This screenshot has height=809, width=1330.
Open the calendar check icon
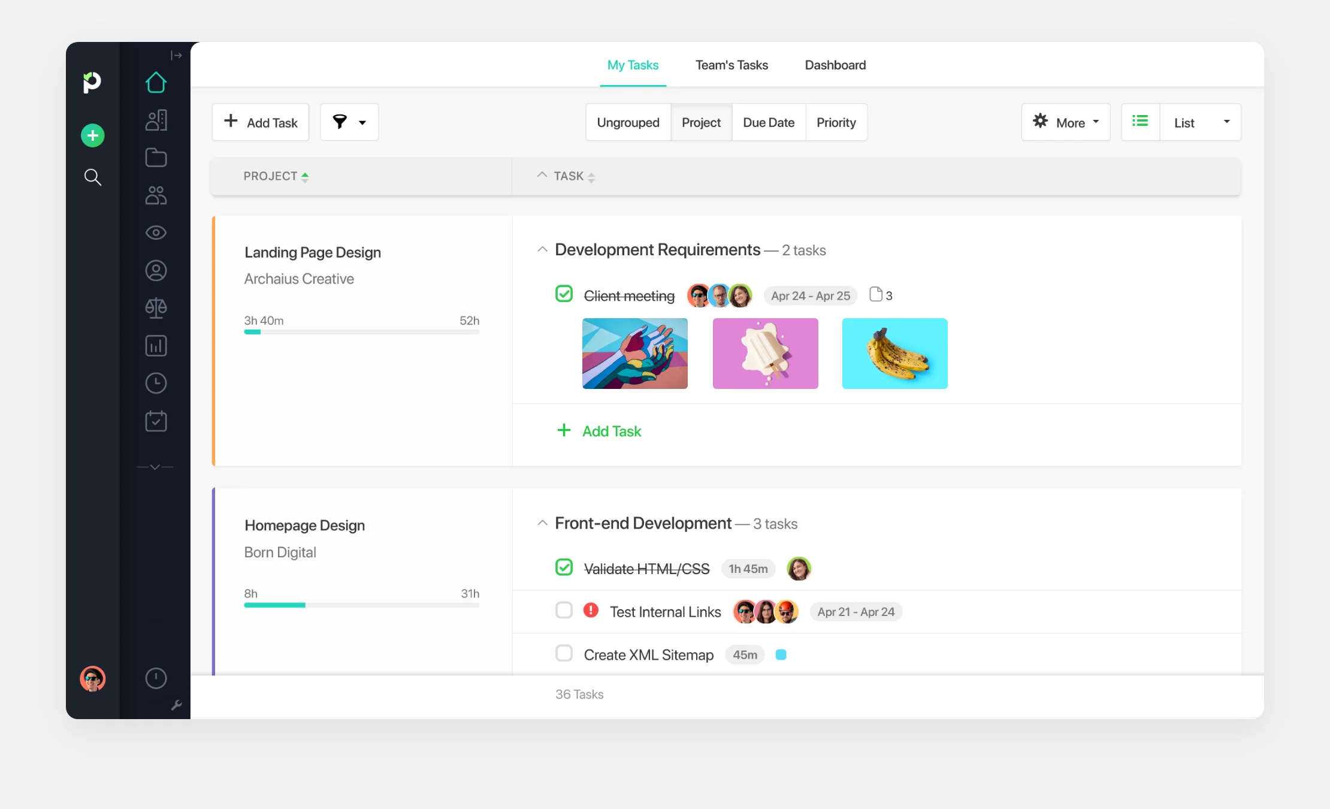156,421
